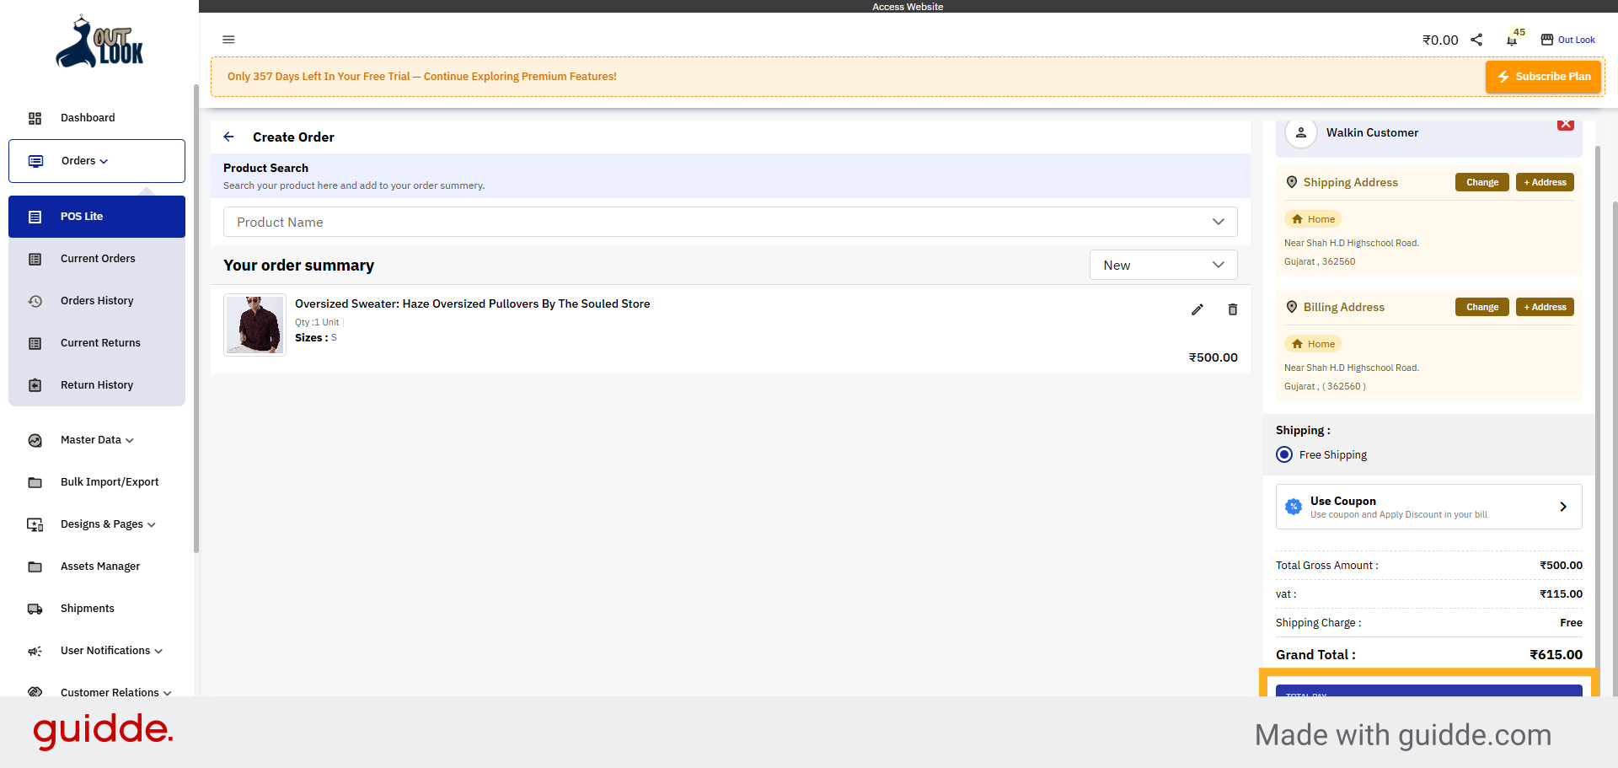Select the Billing Address Home tag
Screen dimensions: 1618x768
coord(1313,344)
